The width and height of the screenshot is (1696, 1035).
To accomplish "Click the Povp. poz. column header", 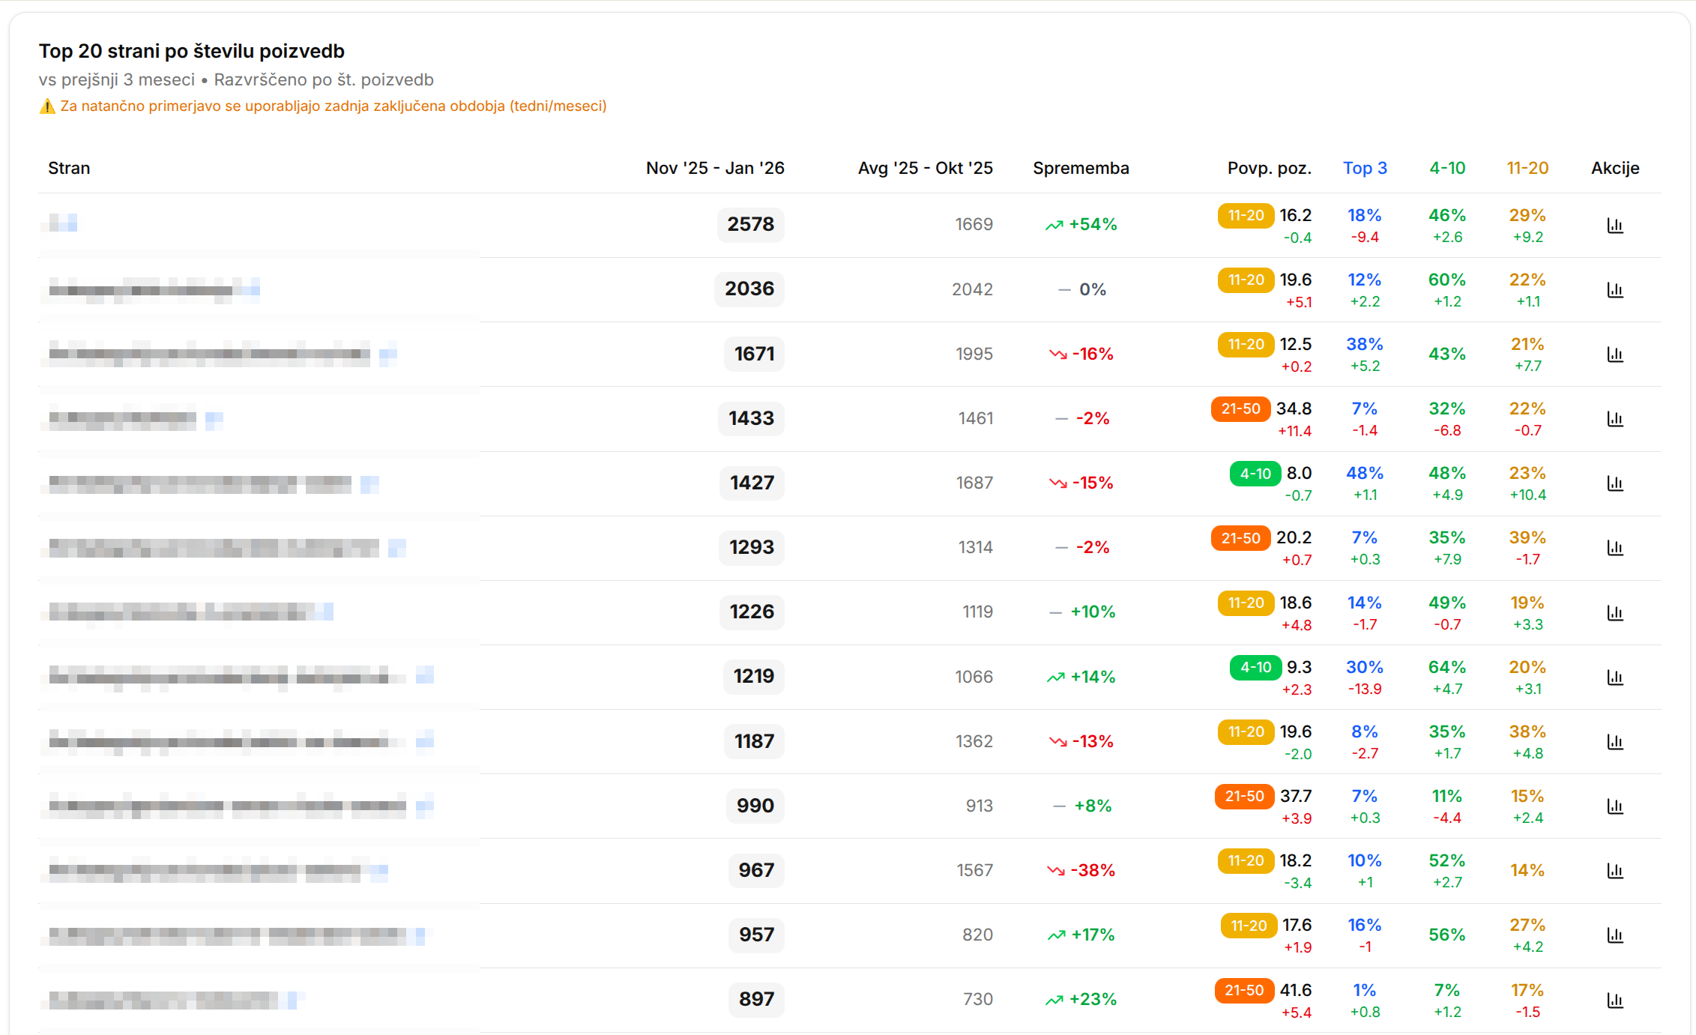I will (1269, 168).
